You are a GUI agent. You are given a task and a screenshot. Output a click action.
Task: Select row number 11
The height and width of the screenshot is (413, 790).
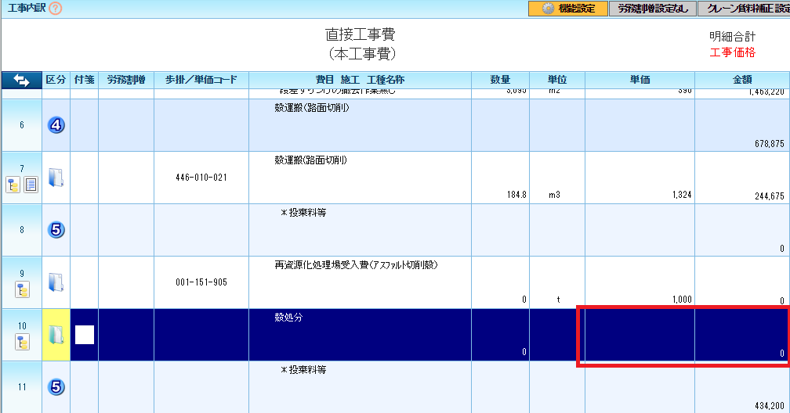[22, 387]
